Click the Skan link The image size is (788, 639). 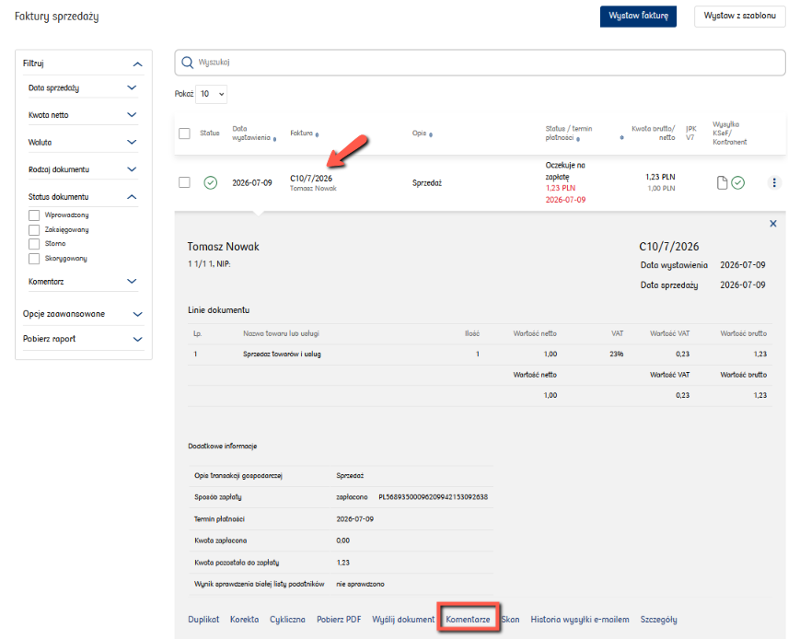[510, 620]
